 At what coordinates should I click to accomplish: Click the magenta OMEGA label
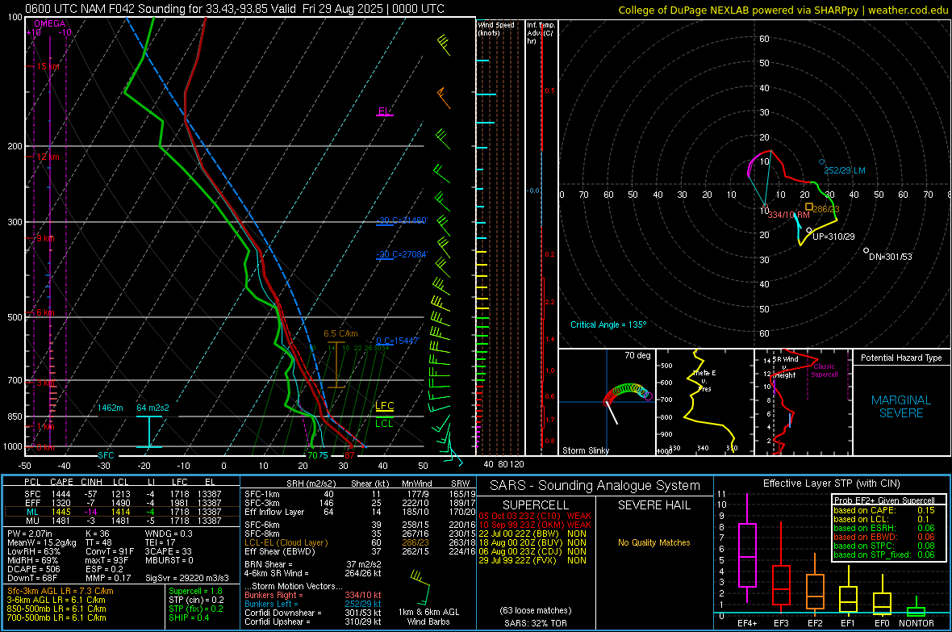coord(50,23)
